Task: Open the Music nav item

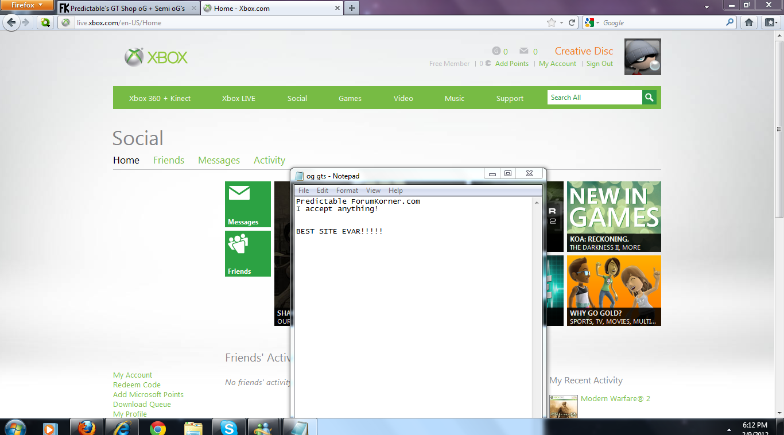Action: pyautogui.click(x=455, y=98)
